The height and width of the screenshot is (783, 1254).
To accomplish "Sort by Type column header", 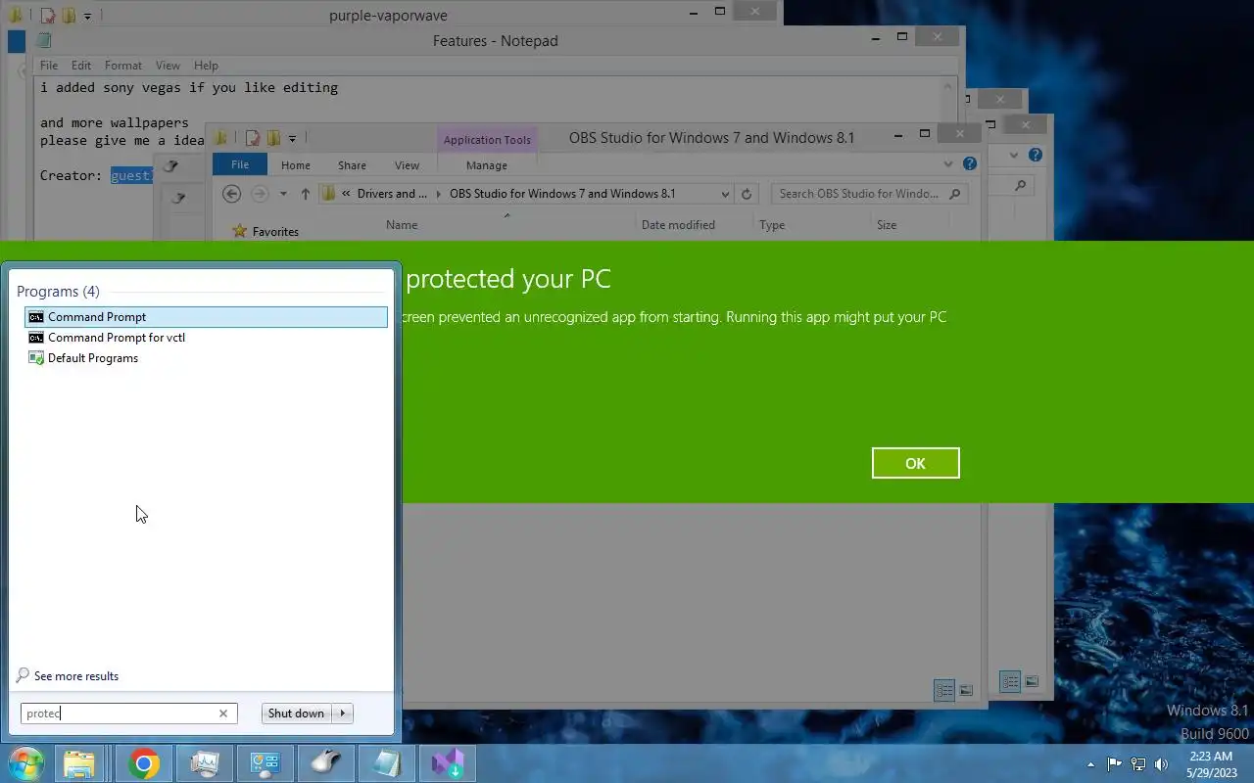I will tap(772, 225).
